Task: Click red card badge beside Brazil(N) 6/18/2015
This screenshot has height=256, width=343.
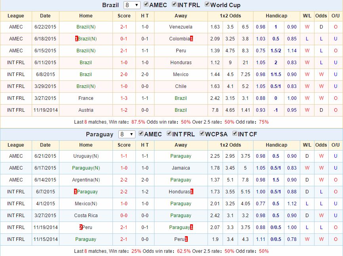Action: (x=76, y=39)
